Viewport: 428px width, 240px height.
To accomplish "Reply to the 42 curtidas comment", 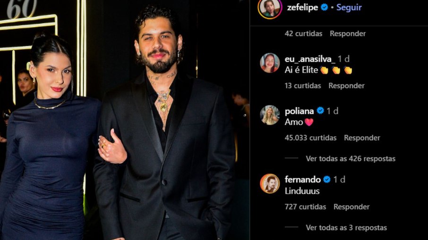I will pyautogui.click(x=348, y=33).
